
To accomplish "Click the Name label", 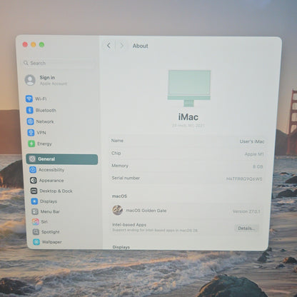I will 117,141.
